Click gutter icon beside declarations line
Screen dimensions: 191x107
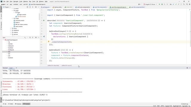coord(44,37)
